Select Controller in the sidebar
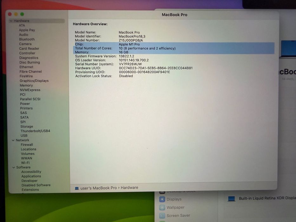296x222 pixels. point(27,53)
